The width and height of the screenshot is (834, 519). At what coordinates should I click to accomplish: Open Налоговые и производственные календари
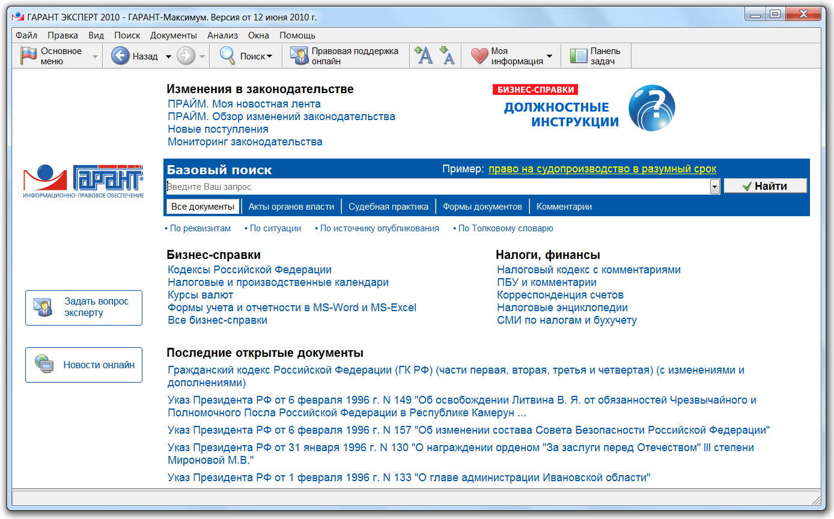278,282
